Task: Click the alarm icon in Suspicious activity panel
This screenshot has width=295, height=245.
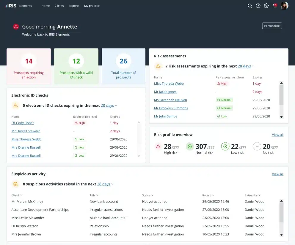Action: coord(15,184)
